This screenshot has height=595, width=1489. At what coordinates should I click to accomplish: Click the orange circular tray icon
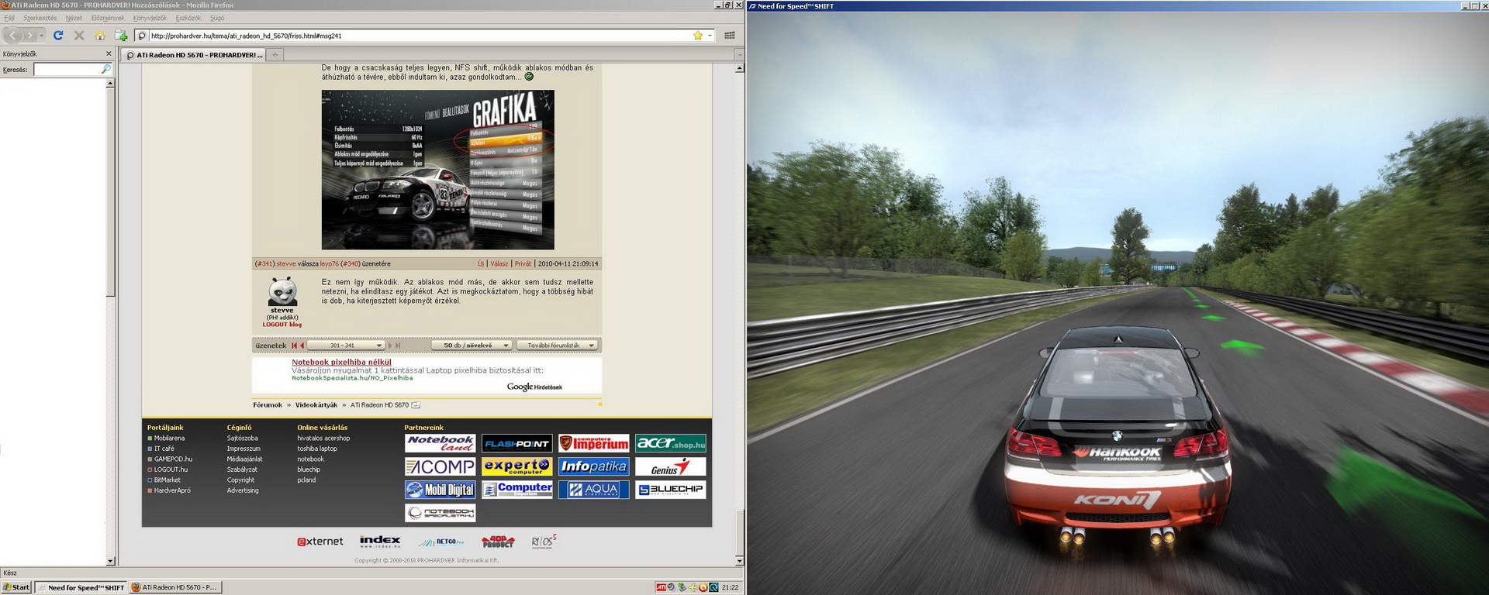703,587
